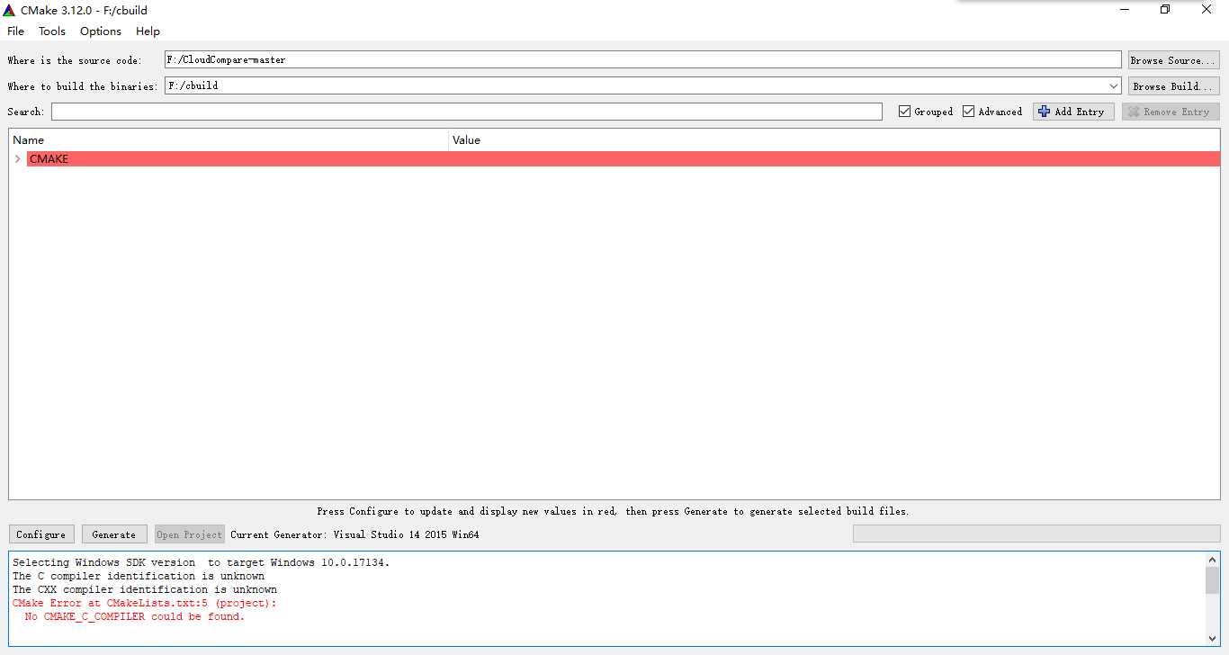This screenshot has height=655, width=1229.
Task: Click the output log scrollbar thumb
Action: (1212, 580)
